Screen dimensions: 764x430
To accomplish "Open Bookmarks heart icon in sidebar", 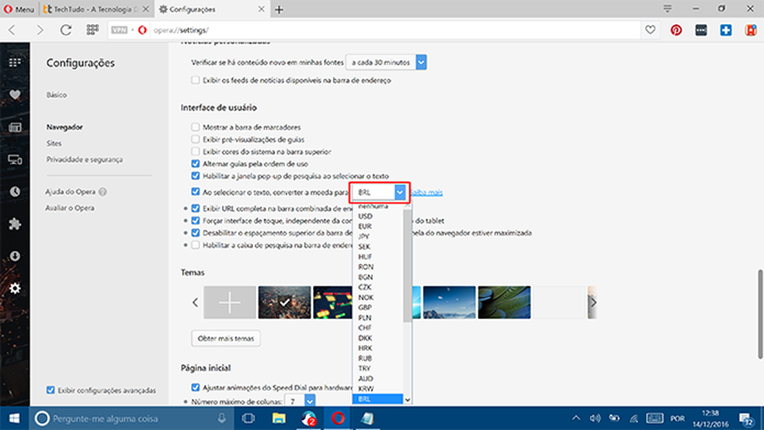I will 15,95.
